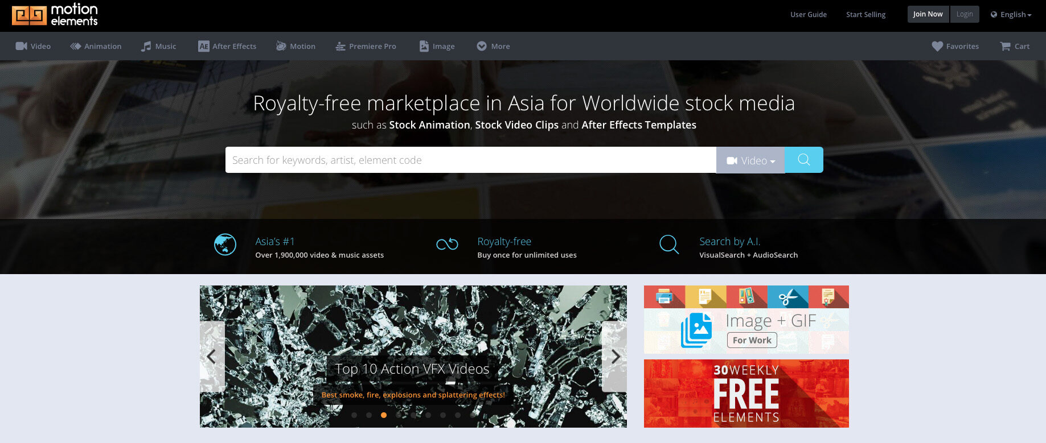Screen dimensions: 1046x443
Task: Open the Video search type dropdown
Action: click(x=750, y=160)
